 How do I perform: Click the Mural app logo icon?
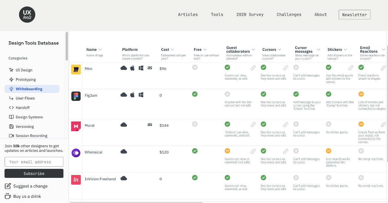pyautogui.click(x=76, y=126)
